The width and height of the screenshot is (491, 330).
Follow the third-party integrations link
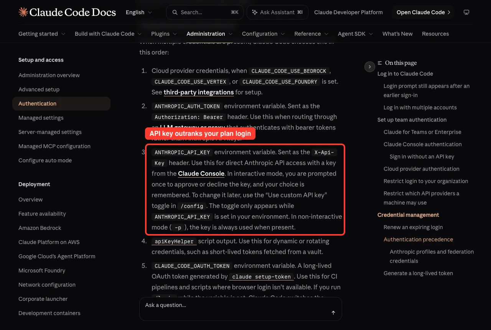pos(199,92)
